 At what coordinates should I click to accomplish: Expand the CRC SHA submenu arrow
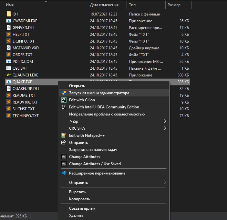165,128
